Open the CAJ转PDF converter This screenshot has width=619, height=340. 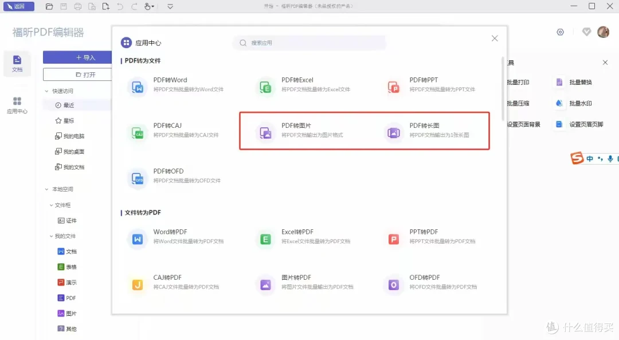click(174, 282)
